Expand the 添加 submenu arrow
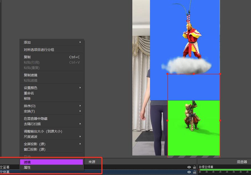Screen dimensions: 251x175 [80, 42]
